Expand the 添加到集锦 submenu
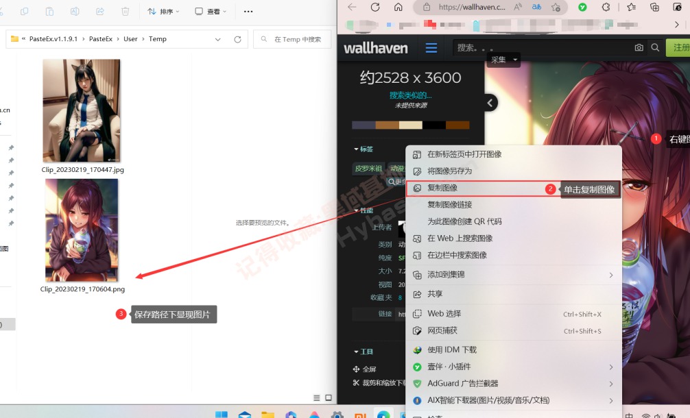 [x=610, y=275]
